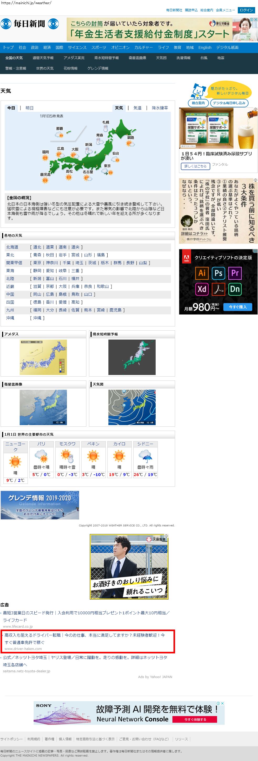Open 利用規約 footer link
Screen dimensions: 258x761
click(34, 739)
